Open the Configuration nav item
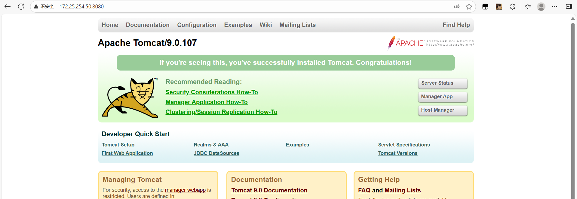The height and width of the screenshot is (199, 577). 197,25
